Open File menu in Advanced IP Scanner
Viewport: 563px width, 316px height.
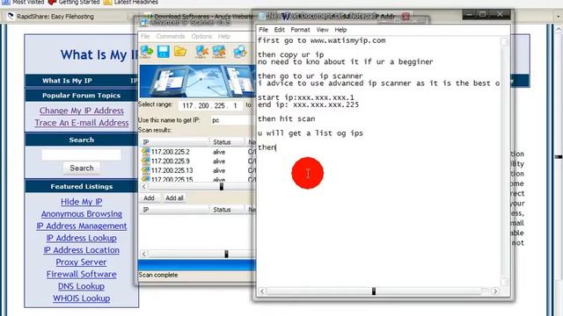(x=145, y=37)
